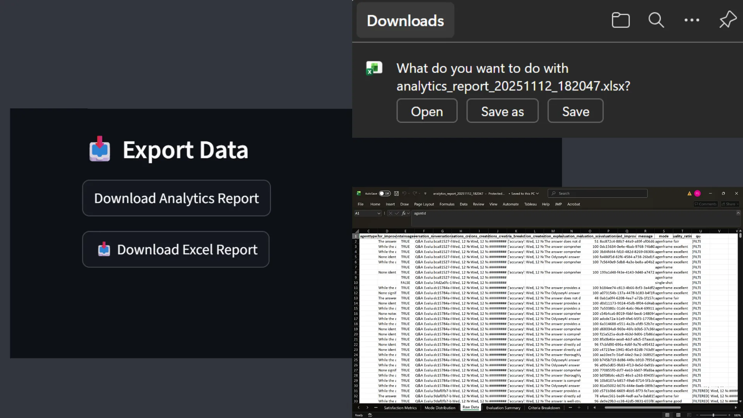The width and height of the screenshot is (743, 418).
Task: Enable Page Break Preview view
Action: click(689, 415)
